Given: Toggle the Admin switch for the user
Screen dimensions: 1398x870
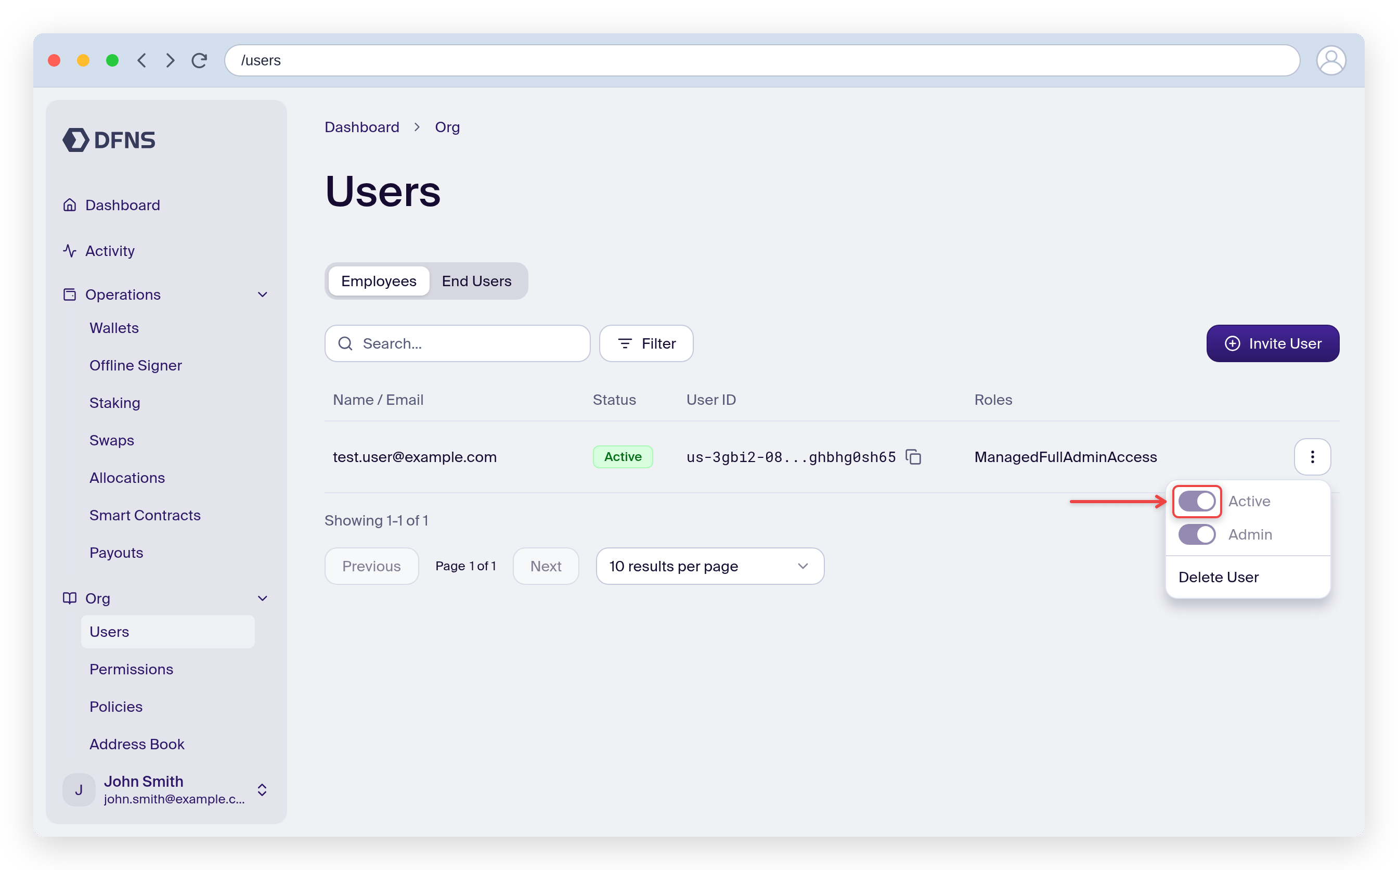Looking at the screenshot, I should (x=1197, y=534).
